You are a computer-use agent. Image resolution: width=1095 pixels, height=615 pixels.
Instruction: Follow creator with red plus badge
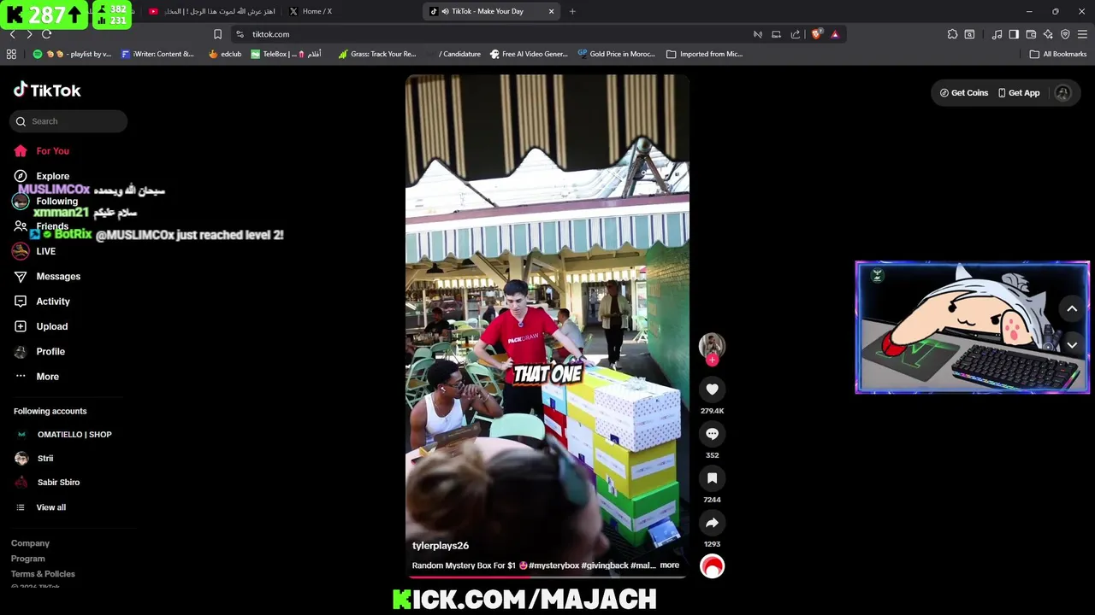click(712, 360)
